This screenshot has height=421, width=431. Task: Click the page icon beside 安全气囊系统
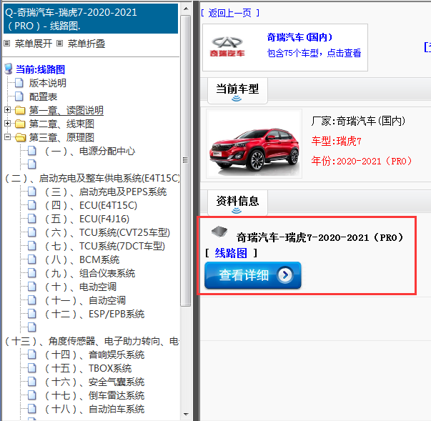[32, 382]
